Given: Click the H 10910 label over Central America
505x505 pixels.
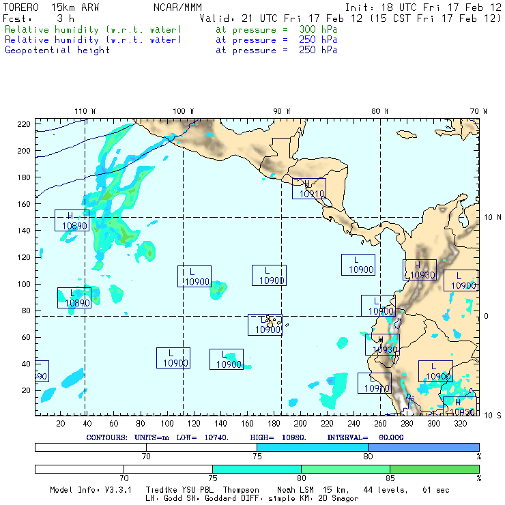Looking at the screenshot, I should click(309, 189).
